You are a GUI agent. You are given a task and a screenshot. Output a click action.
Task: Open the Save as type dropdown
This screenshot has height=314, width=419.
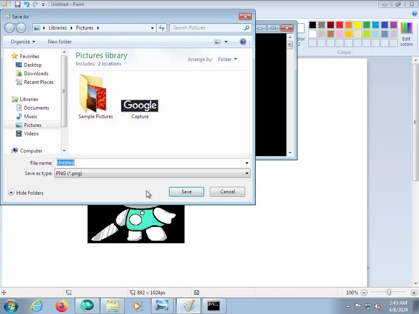click(152, 173)
